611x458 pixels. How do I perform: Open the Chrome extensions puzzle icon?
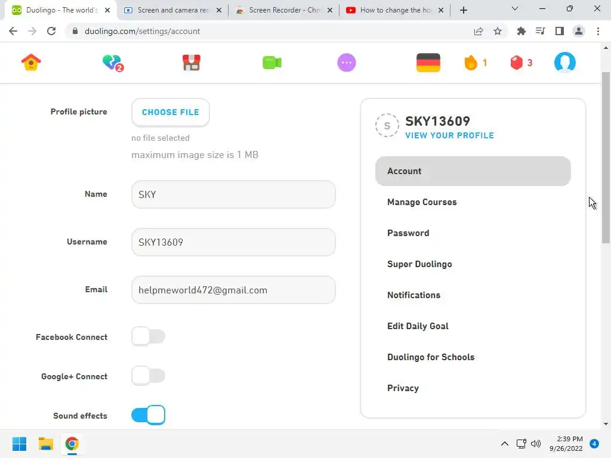click(x=521, y=31)
